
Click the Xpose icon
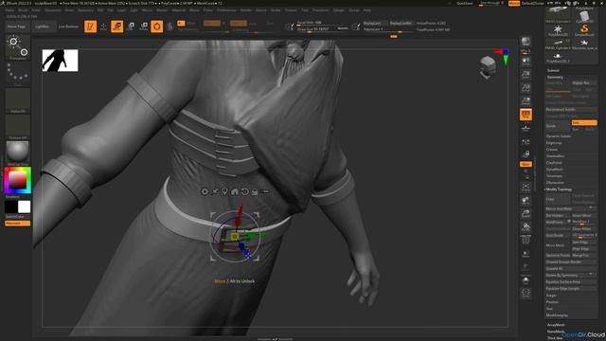pos(526,294)
